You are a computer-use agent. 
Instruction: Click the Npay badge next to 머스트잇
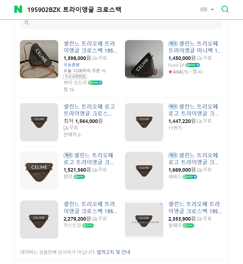pyautogui.click(x=88, y=225)
